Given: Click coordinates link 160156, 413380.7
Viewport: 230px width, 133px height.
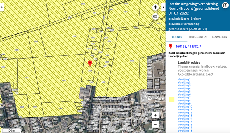Looking at the screenshot, I should pyautogui.click(x=188, y=47).
